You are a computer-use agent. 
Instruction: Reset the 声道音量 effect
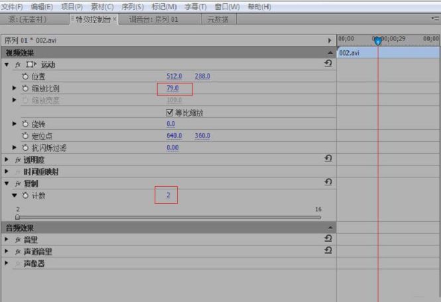328,250
